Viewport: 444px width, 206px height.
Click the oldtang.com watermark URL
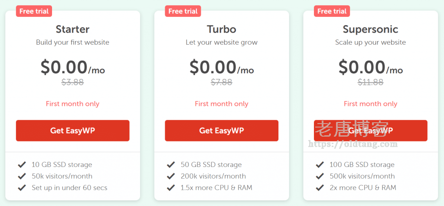[353, 144]
